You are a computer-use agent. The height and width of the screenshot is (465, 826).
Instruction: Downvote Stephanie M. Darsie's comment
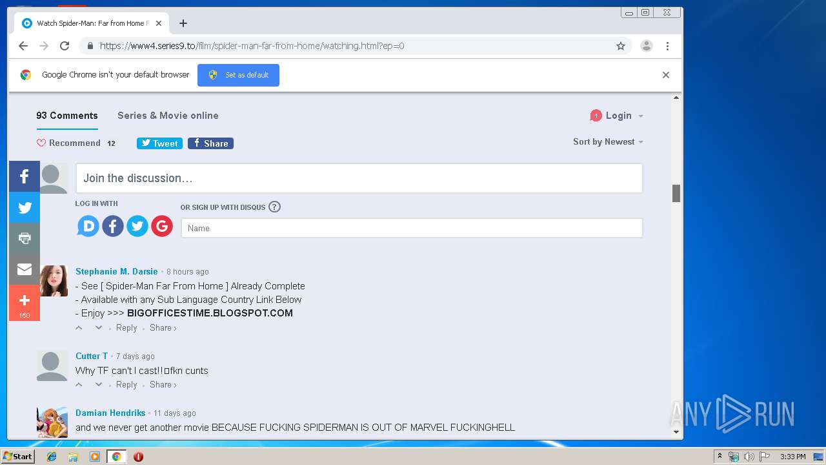click(99, 328)
